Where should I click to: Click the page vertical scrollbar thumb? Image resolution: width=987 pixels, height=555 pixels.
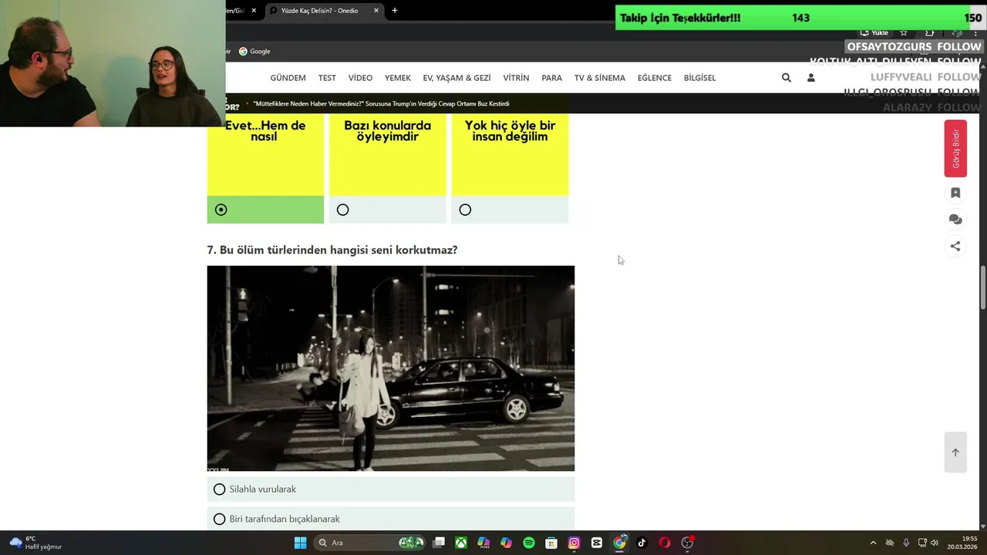(x=983, y=288)
